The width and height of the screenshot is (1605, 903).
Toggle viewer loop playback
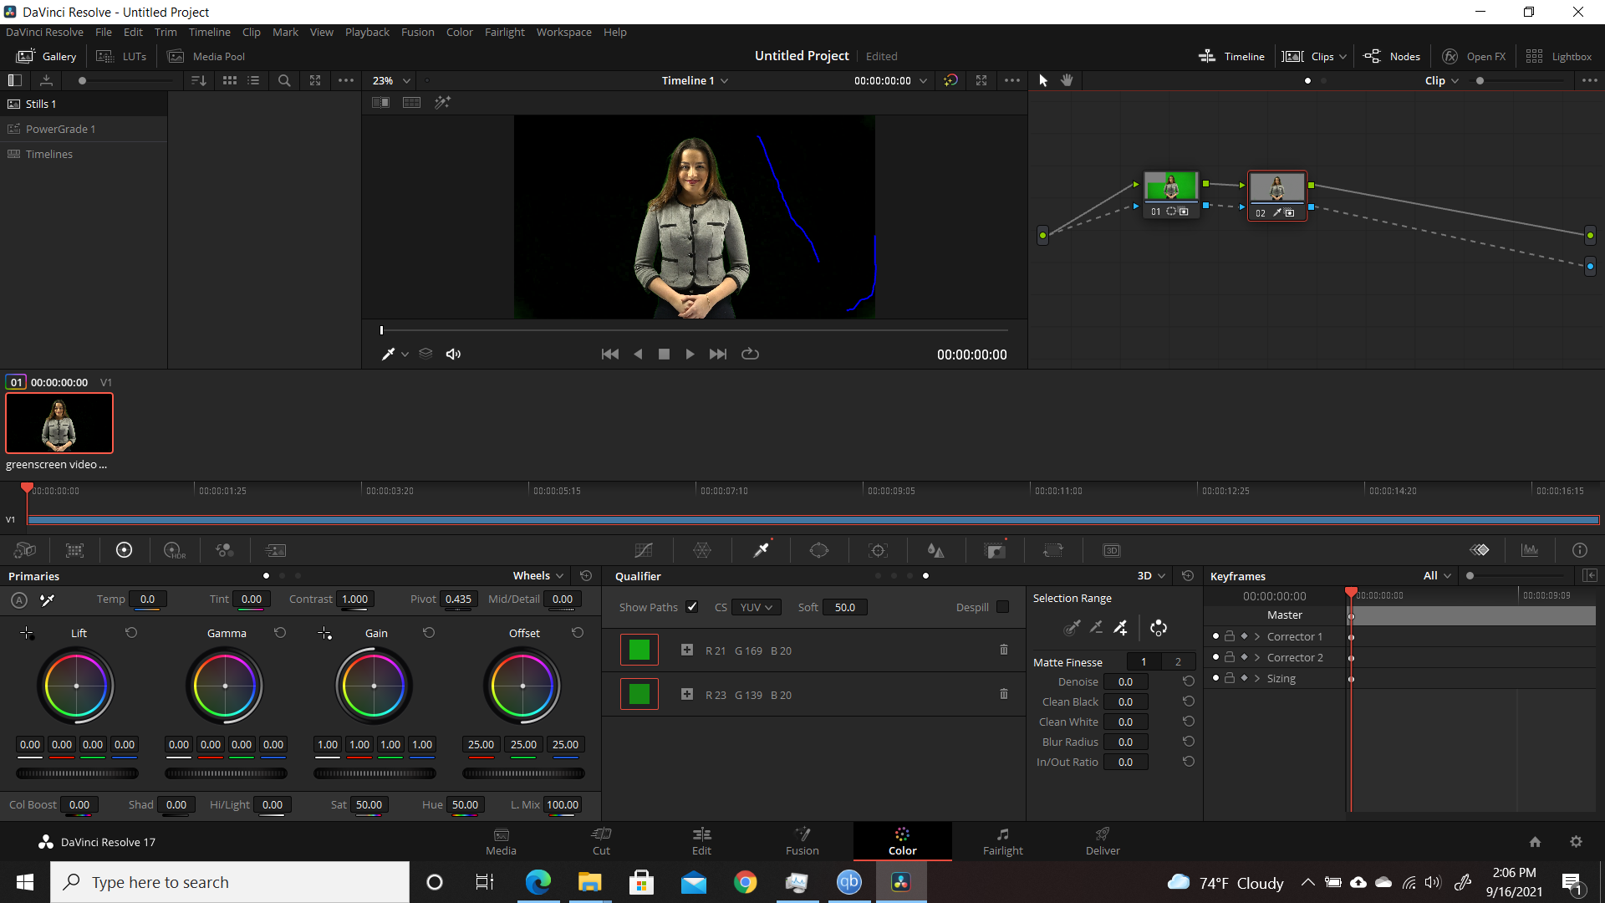pyautogui.click(x=751, y=354)
